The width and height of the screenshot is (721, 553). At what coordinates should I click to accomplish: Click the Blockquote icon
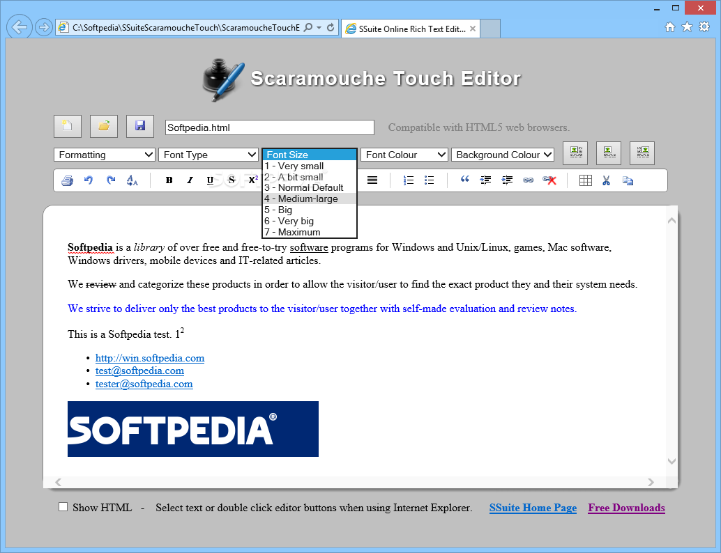(465, 180)
